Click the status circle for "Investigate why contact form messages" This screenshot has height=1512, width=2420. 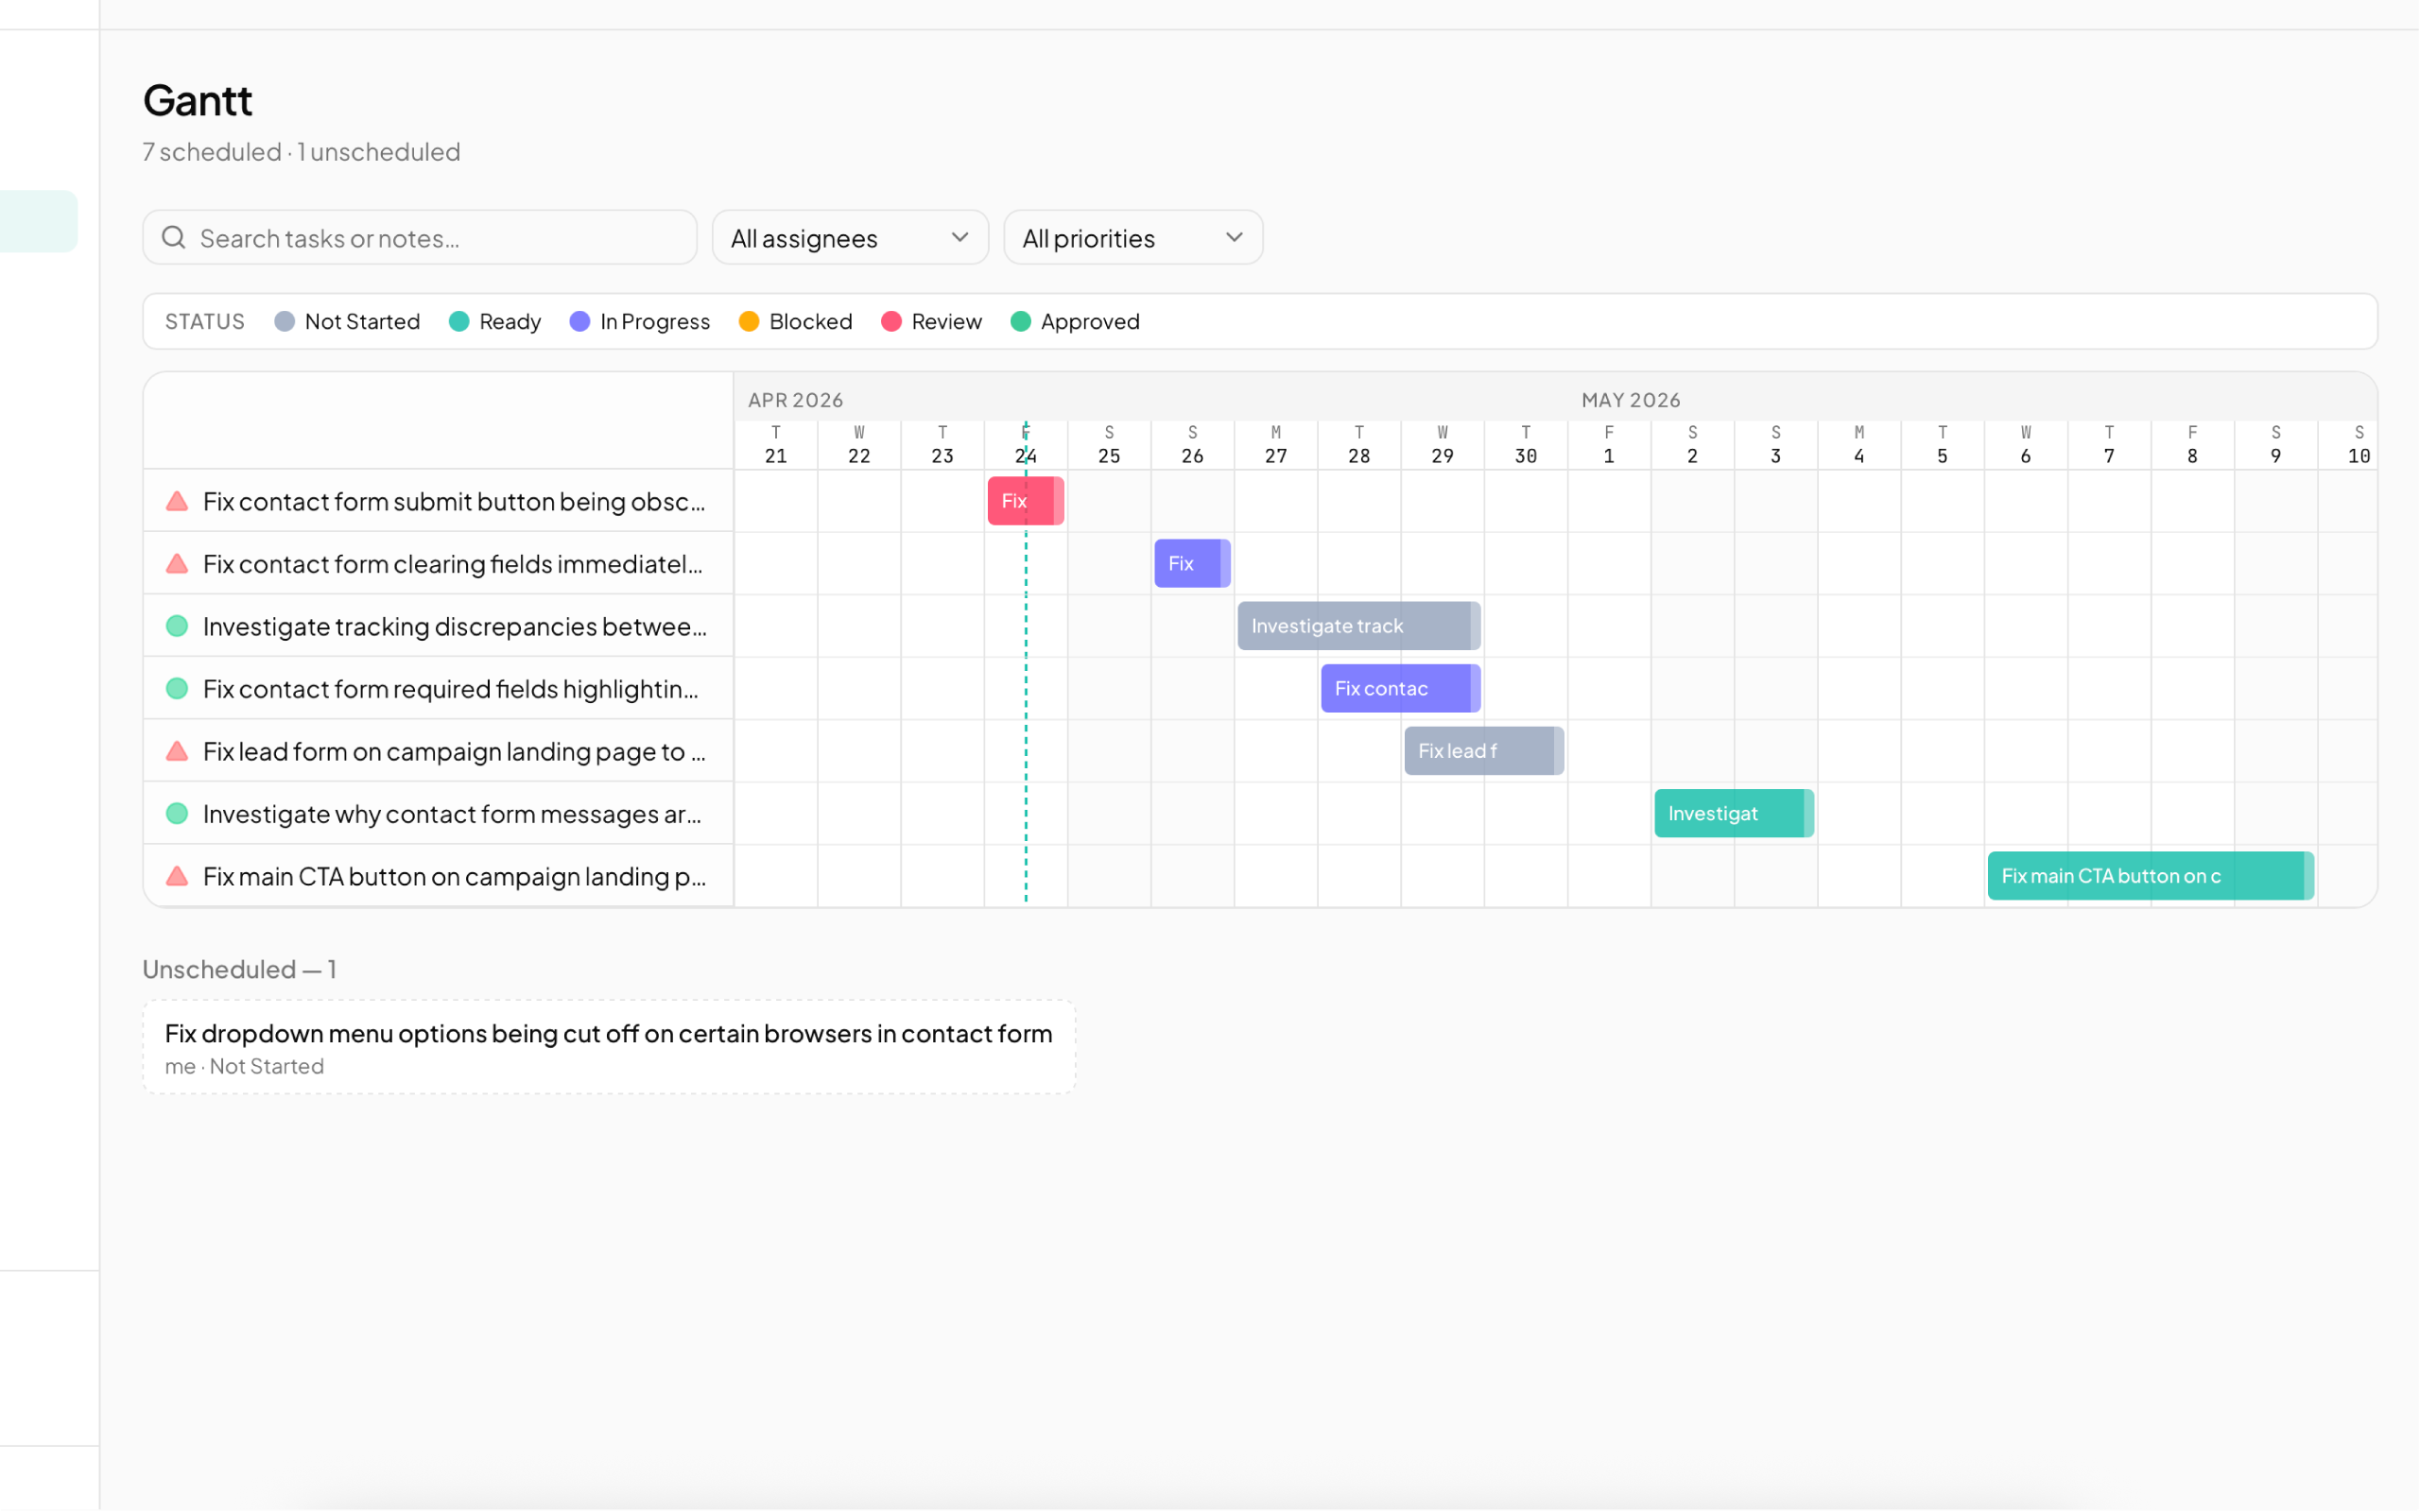click(x=177, y=813)
